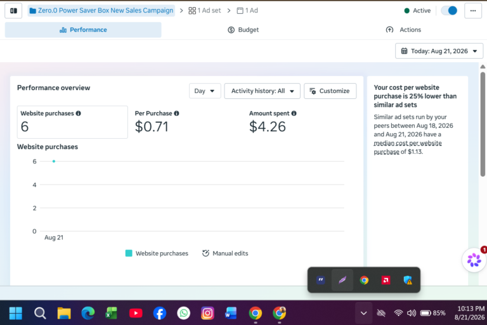Screen dimensions: 487x325
Task: Open File Explorer from taskbar
Action: tap(64, 313)
